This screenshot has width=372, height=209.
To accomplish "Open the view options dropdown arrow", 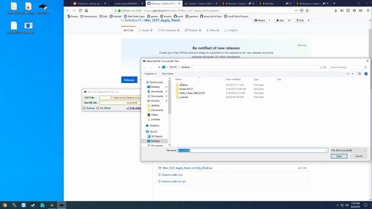I will coord(353,74).
